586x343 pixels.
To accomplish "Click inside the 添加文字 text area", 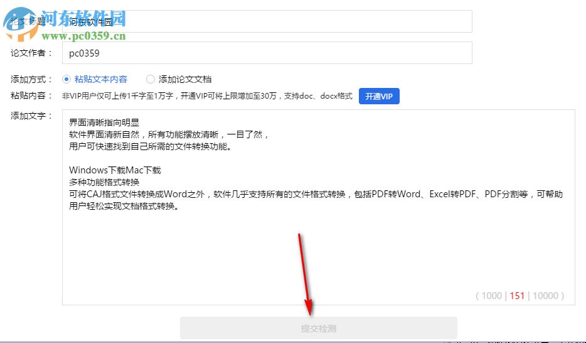I will (x=319, y=207).
